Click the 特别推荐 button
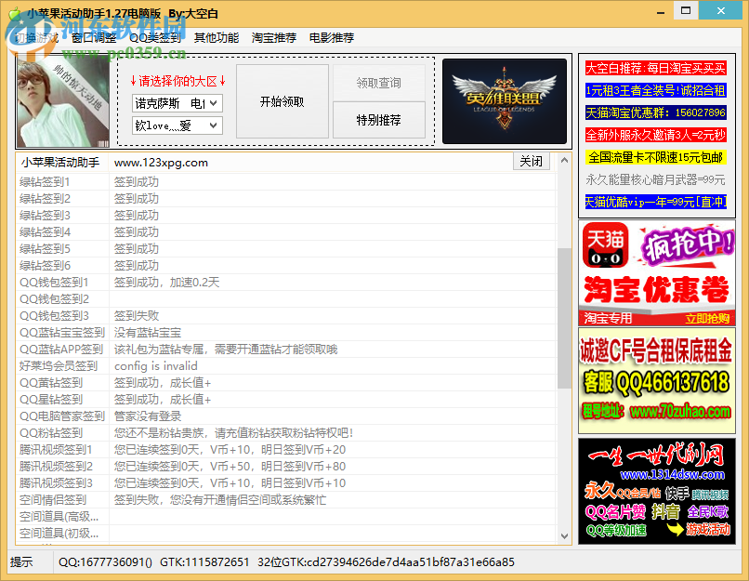 pos(379,120)
